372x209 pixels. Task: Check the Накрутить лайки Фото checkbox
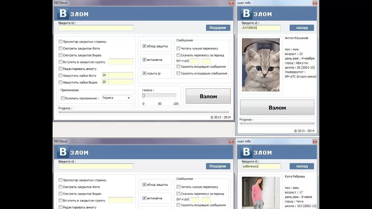(60, 75)
